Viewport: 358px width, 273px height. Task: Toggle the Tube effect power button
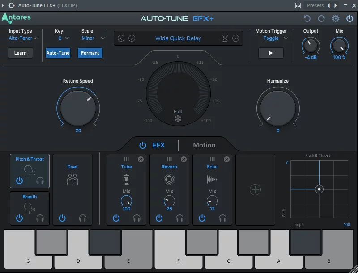116,218
